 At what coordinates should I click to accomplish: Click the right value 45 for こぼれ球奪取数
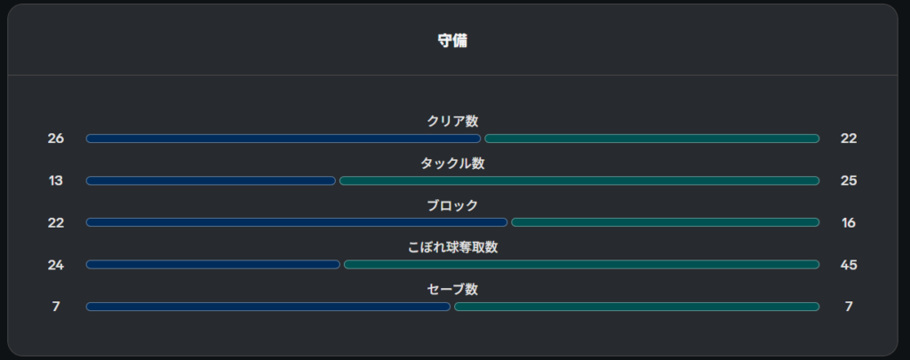[849, 265]
